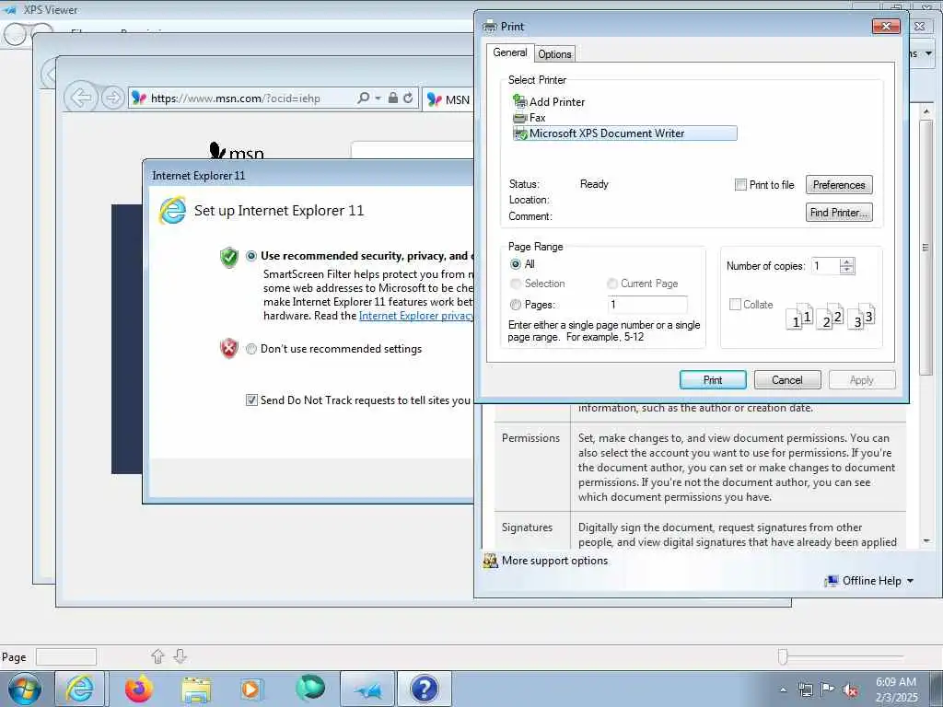943x707 pixels.
Task: Select the Fax printer
Action: pos(530,118)
